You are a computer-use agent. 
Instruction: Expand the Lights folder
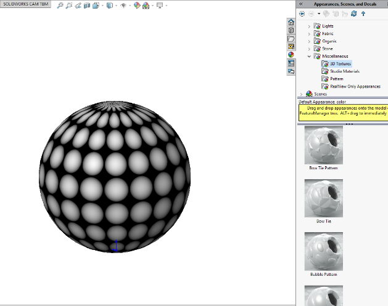point(309,26)
